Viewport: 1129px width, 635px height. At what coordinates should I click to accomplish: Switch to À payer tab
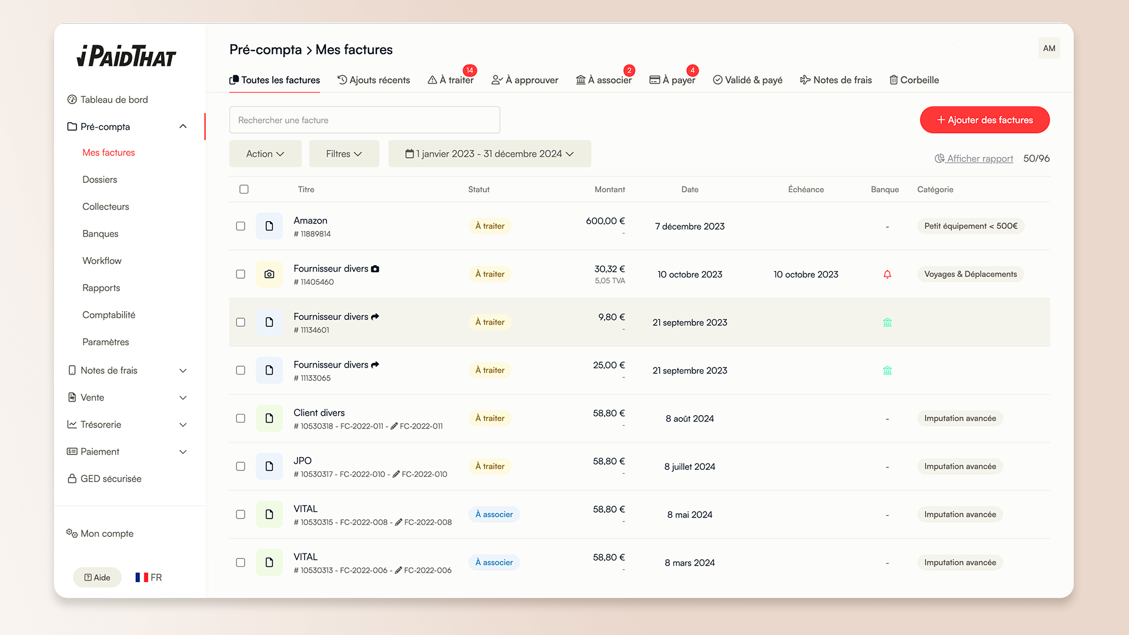672,80
